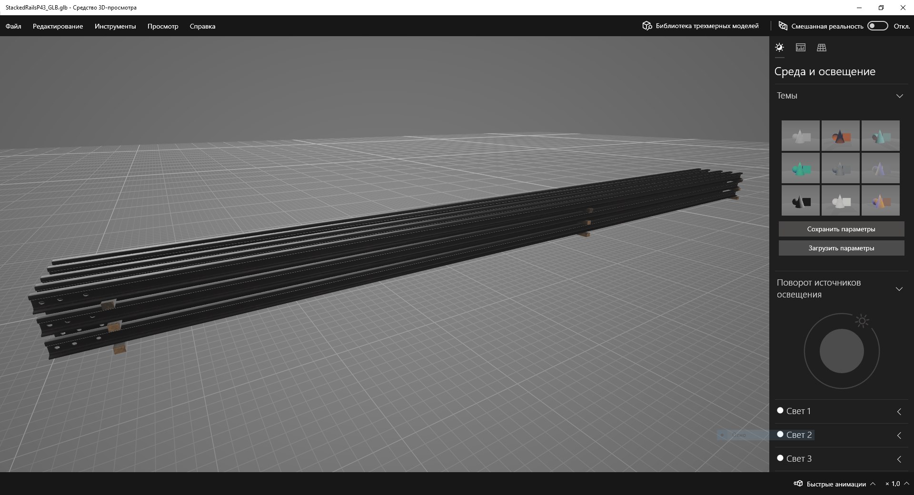Toggle Mixed reality switch on

[x=878, y=26]
